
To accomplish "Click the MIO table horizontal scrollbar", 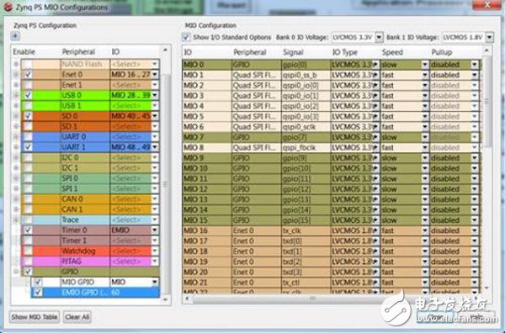I will click(x=311, y=299).
